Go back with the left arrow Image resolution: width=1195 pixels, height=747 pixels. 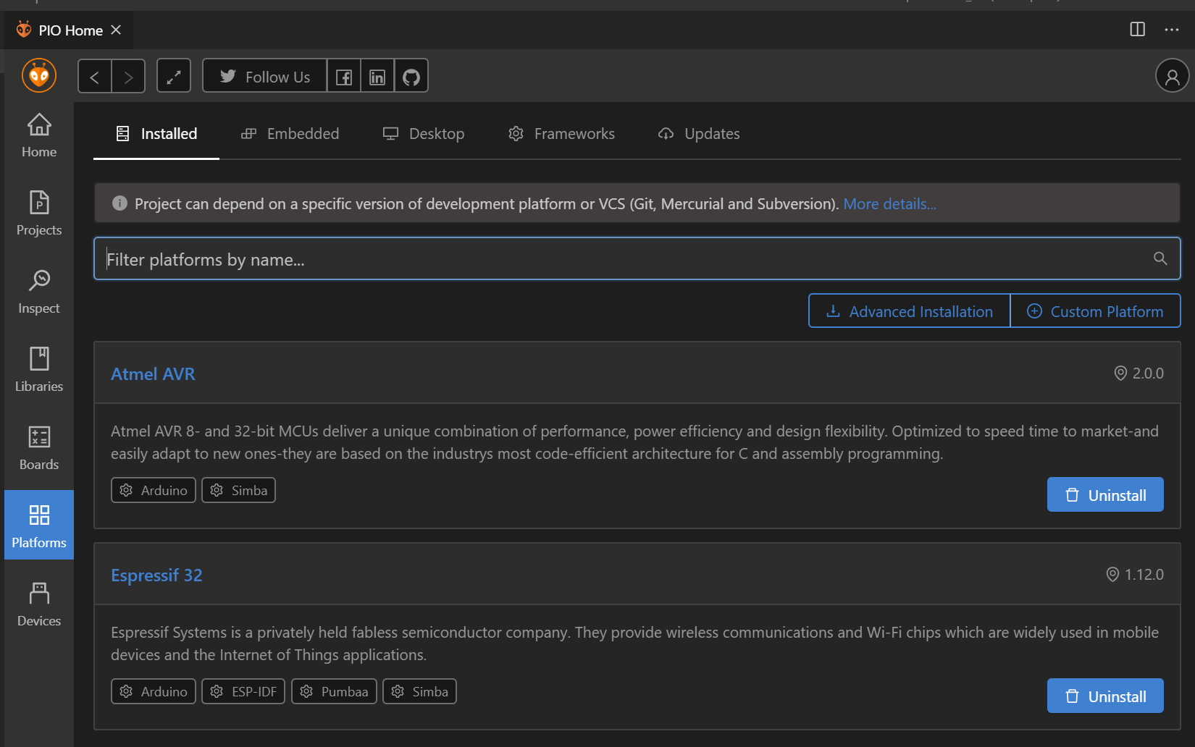[95, 76]
